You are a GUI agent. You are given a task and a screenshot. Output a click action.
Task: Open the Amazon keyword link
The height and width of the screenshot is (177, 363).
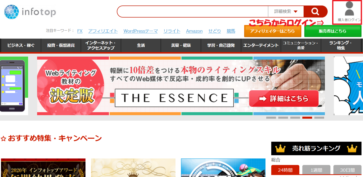[194, 31]
